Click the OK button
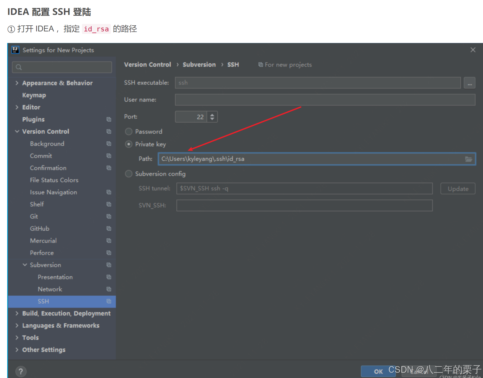Viewport: 483px width, 378px height. [x=378, y=371]
